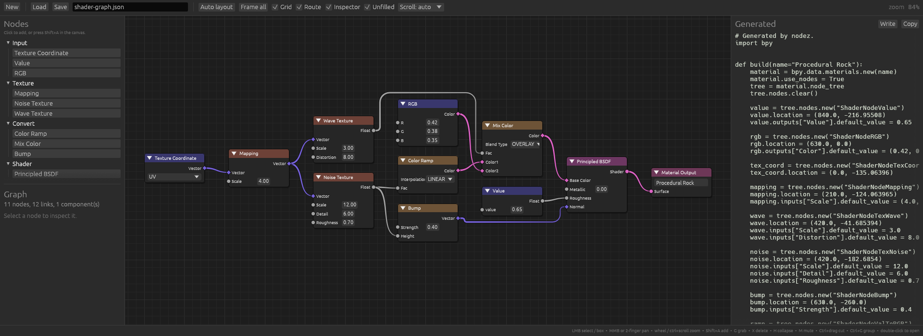Click the Color Ramp Fac input socket
The image size is (923, 336).
[398, 188]
